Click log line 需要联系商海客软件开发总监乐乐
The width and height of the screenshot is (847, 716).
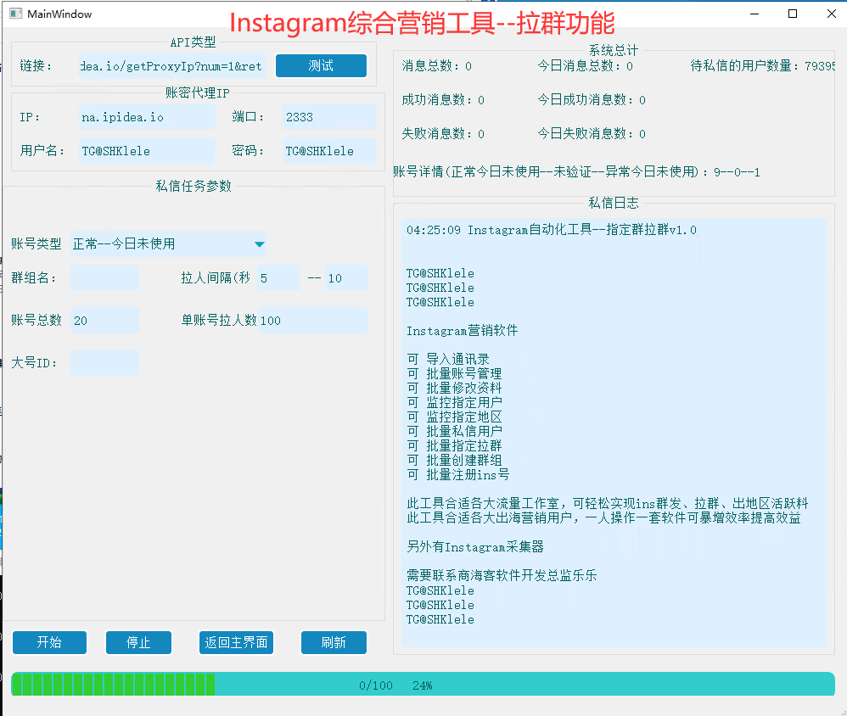(502, 576)
